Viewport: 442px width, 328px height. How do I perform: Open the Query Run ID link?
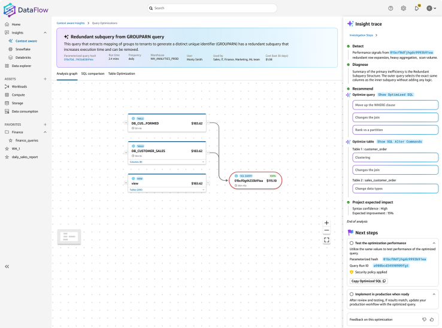point(390,266)
